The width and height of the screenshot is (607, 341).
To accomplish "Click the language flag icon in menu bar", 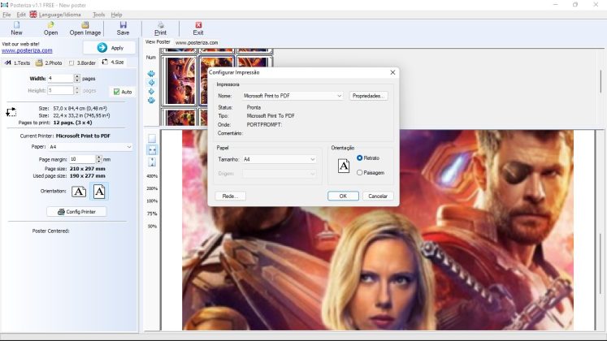I will coord(33,15).
